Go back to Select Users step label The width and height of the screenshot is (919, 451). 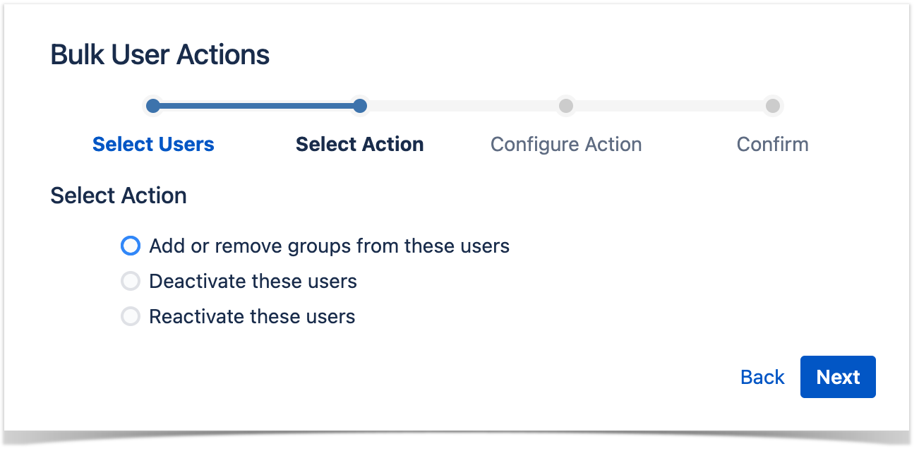pos(153,144)
